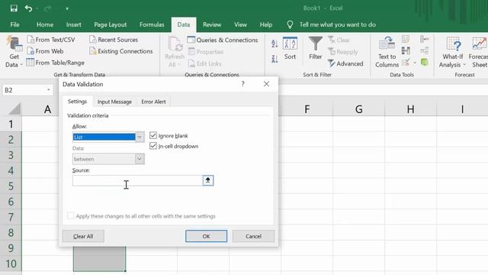Click From Text/CSV
This screenshot has width=488, height=275.
(51, 40)
